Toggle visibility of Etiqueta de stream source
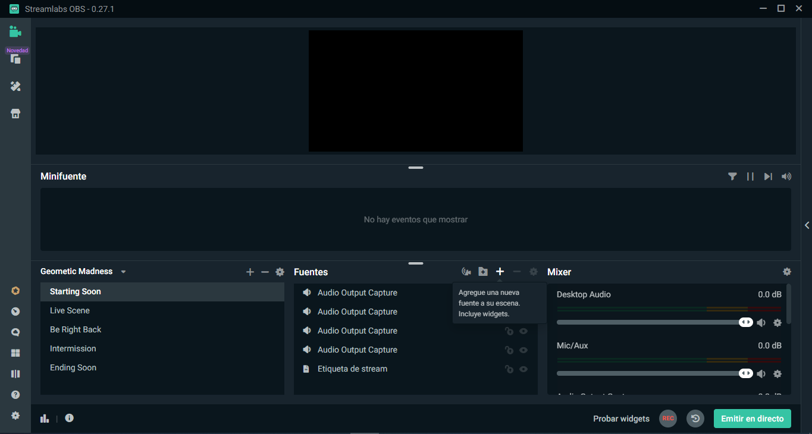The height and width of the screenshot is (434, 812). (x=523, y=369)
